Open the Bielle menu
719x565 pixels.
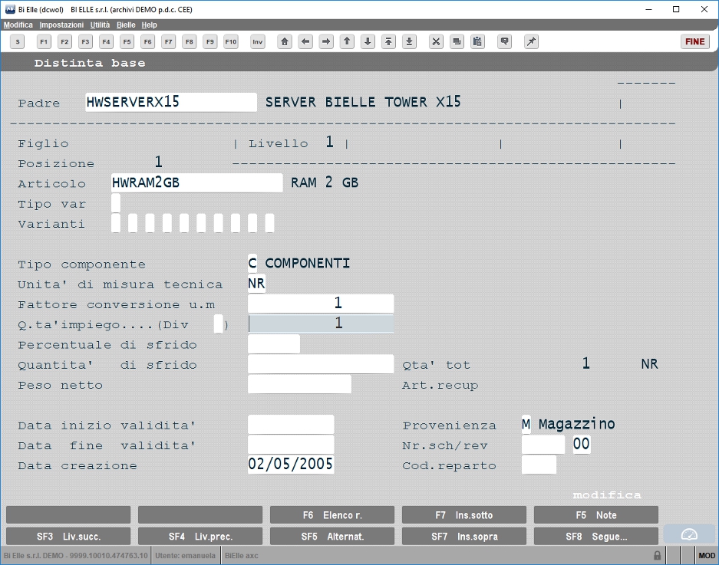[x=126, y=25]
